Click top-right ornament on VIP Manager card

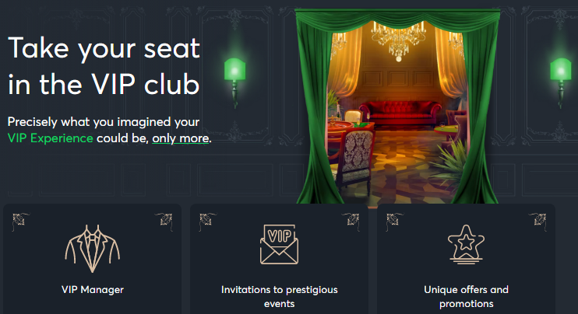pyautogui.click(x=164, y=221)
